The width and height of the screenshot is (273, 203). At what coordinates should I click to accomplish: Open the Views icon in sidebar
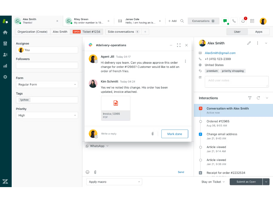(5, 43)
